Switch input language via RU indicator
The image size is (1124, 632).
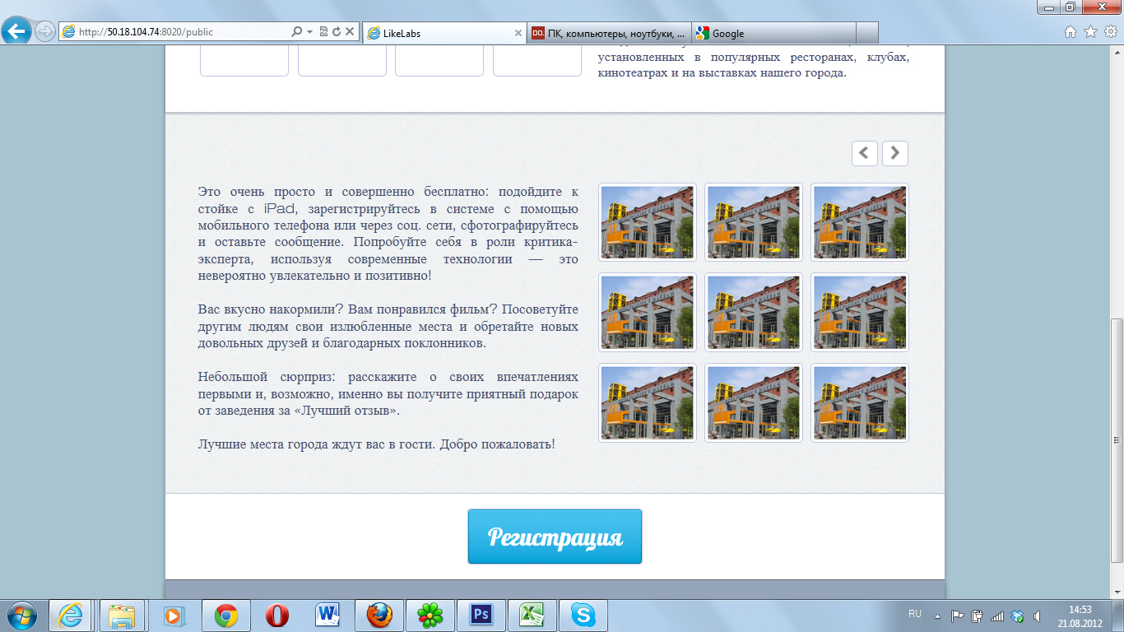914,614
